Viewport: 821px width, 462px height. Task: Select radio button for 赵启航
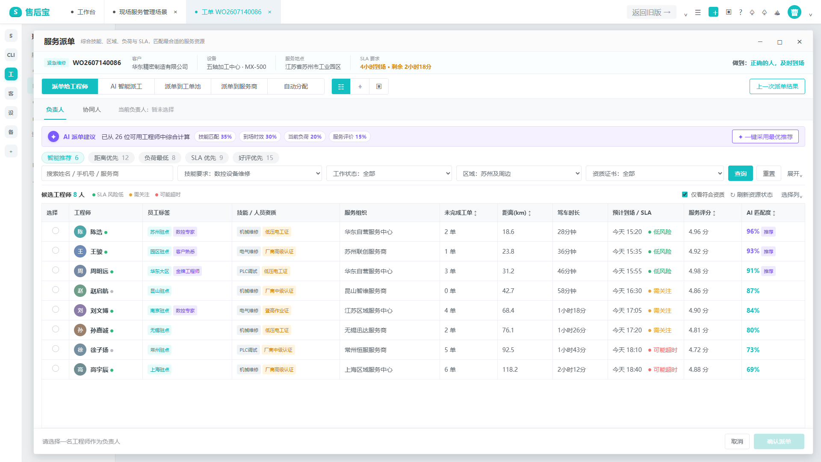pyautogui.click(x=56, y=290)
